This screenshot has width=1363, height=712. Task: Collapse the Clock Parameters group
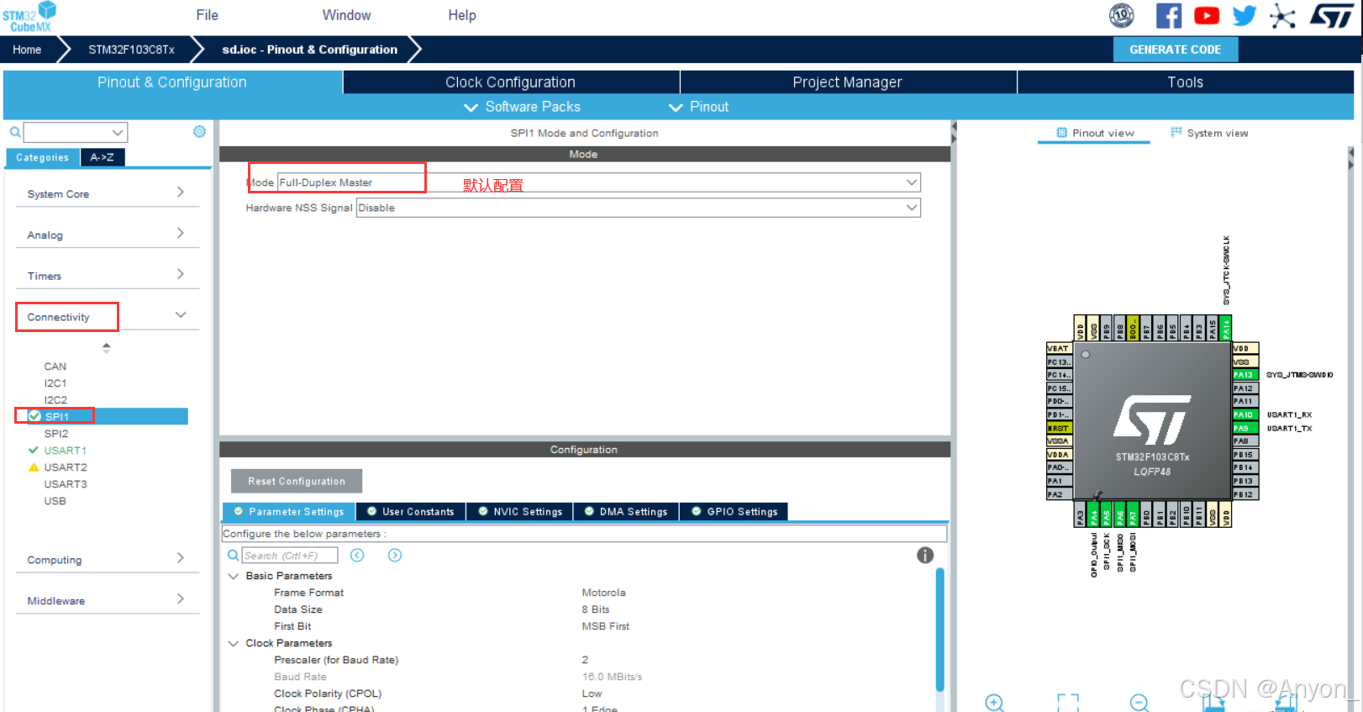pos(234,643)
